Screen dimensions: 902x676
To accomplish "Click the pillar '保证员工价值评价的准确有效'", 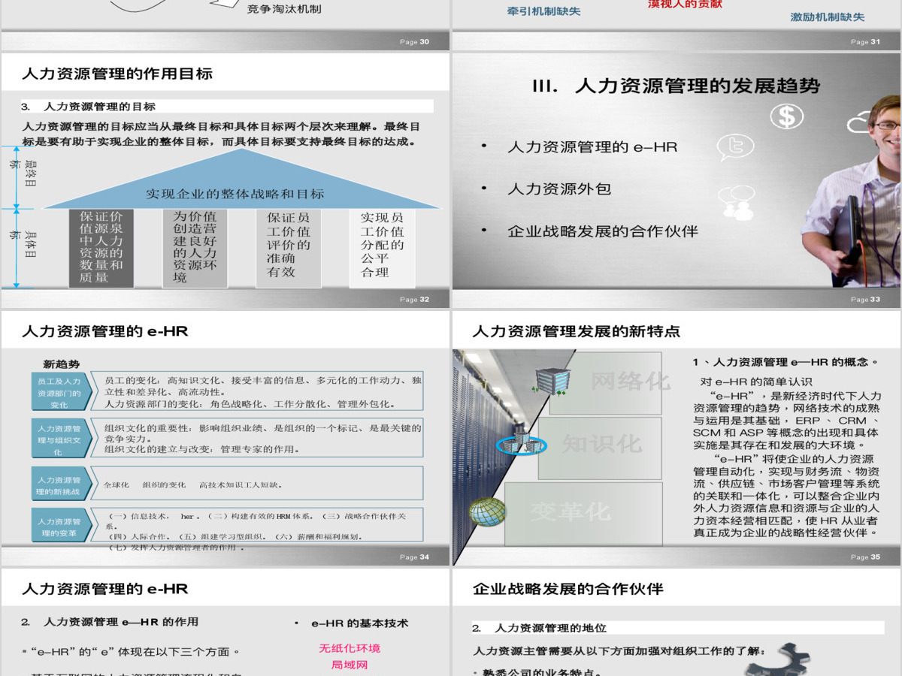I will [x=289, y=247].
